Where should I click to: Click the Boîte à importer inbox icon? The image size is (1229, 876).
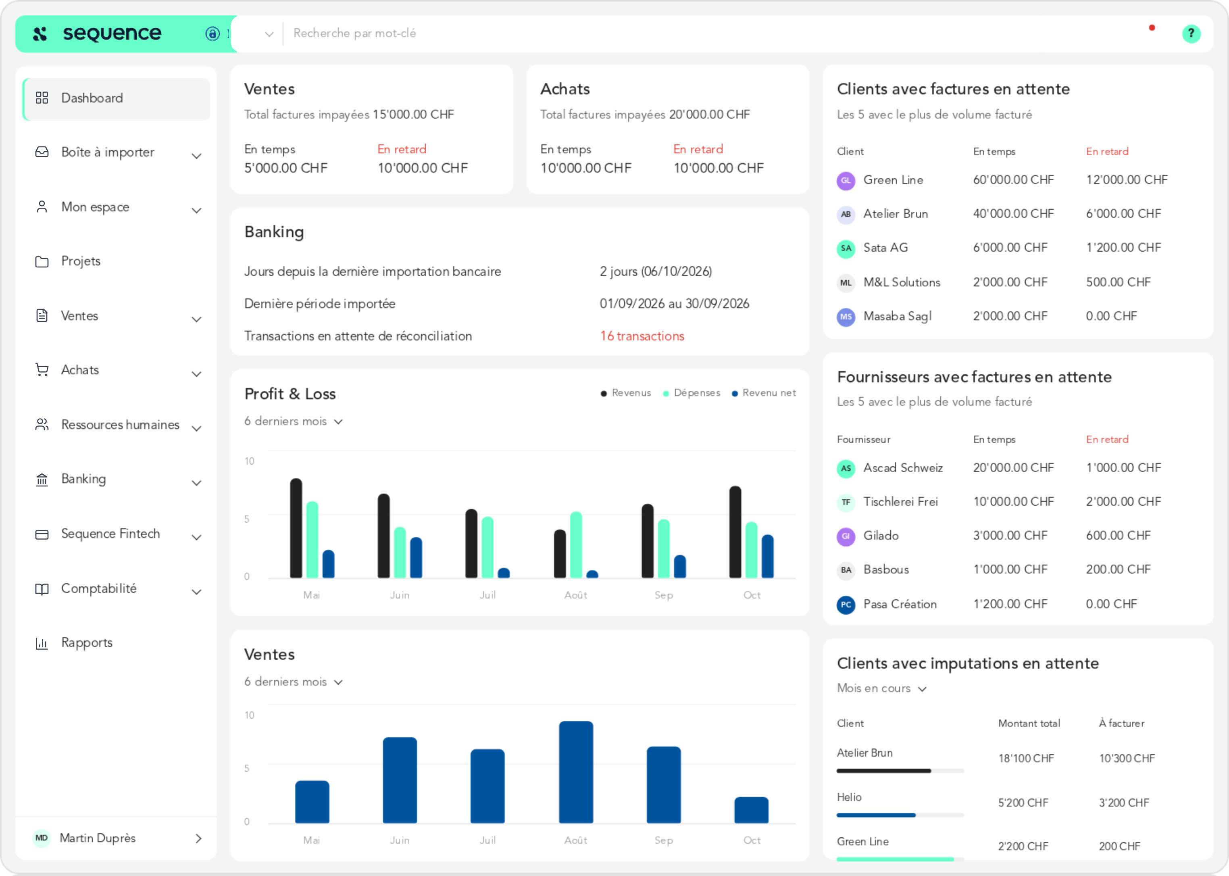[x=42, y=152]
